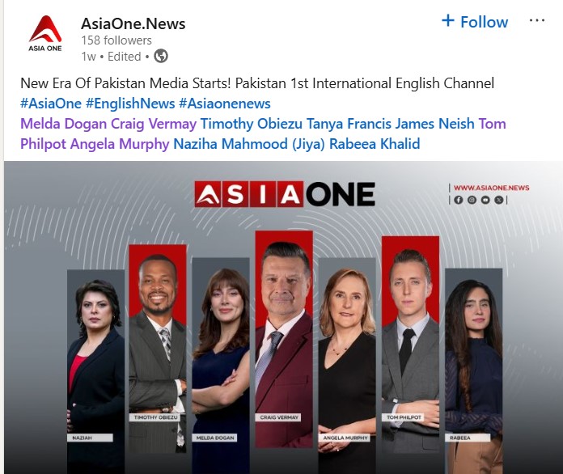Open Rabeea Khalid's tagged profile
Screen dimensions: 563x474
click(x=375, y=144)
